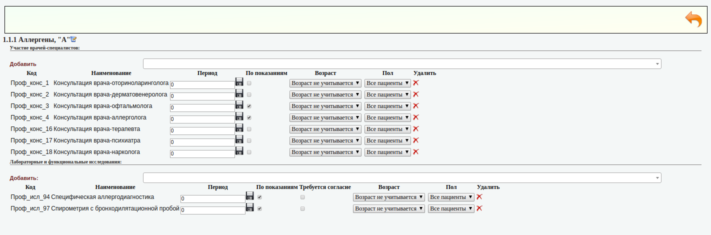Screen dimensions: 711x235
Task: Enable По показаниям for врача-оториноларинголога
Action: [x=249, y=83]
